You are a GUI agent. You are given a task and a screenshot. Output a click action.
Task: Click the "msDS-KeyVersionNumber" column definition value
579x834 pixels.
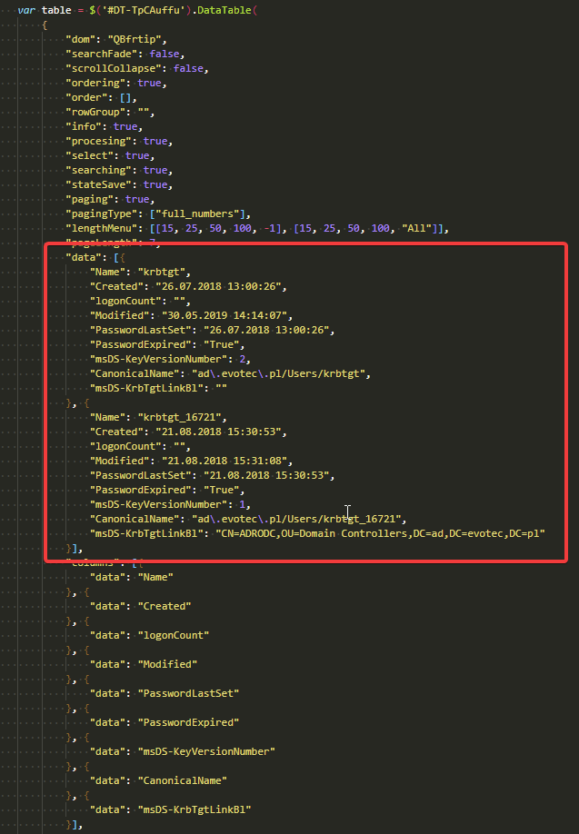tap(206, 751)
